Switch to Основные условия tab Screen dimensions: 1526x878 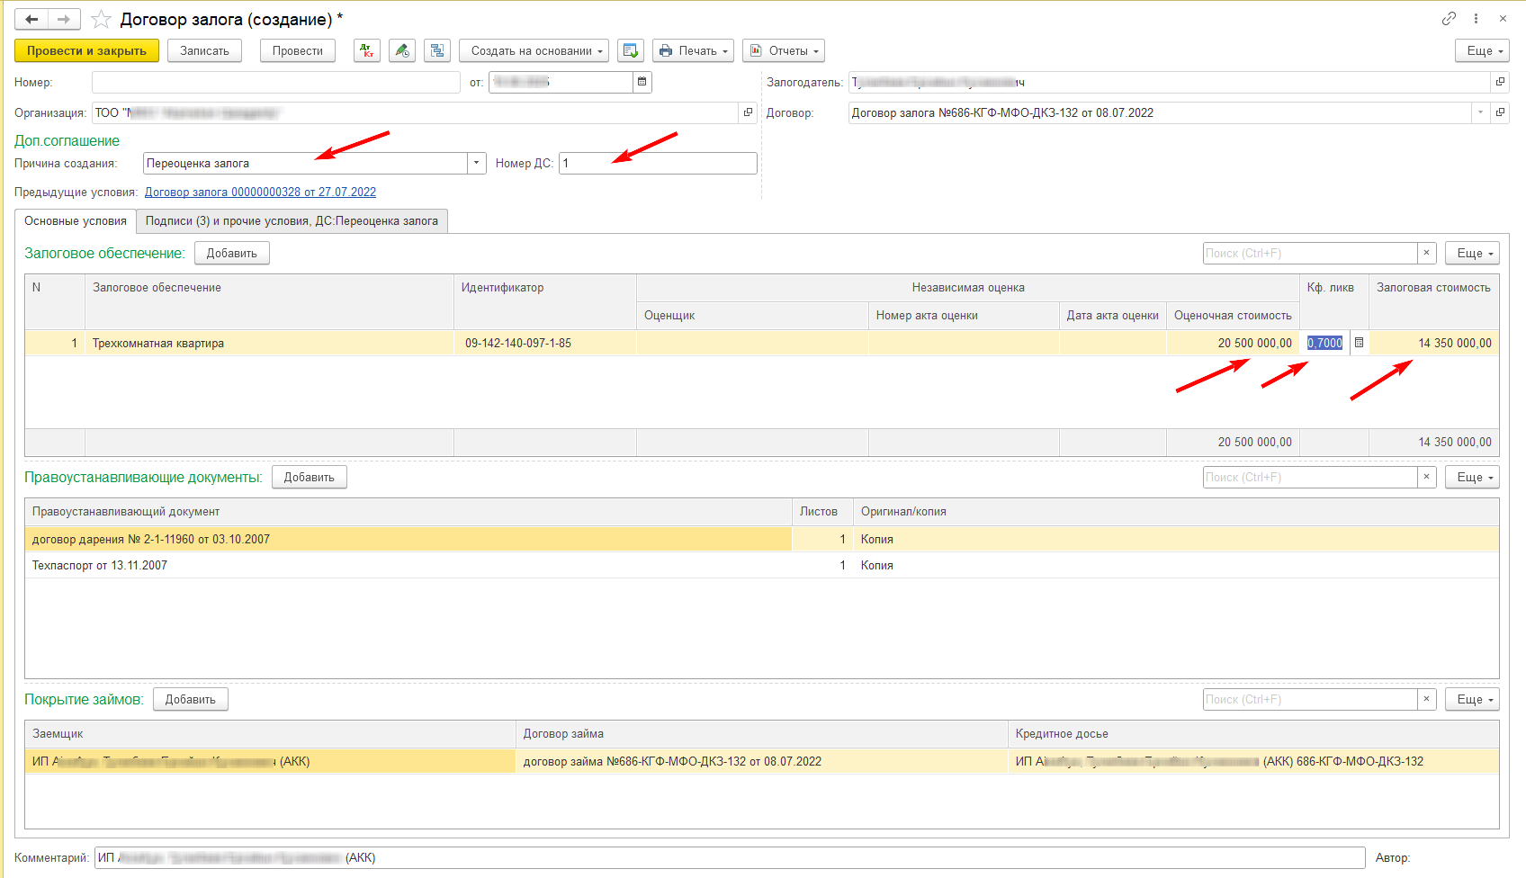76,220
